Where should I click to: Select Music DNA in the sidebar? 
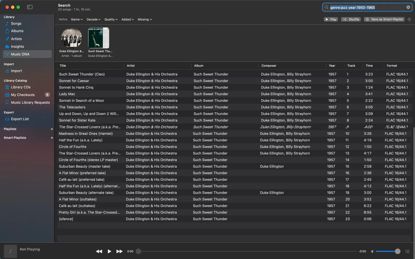(27, 54)
